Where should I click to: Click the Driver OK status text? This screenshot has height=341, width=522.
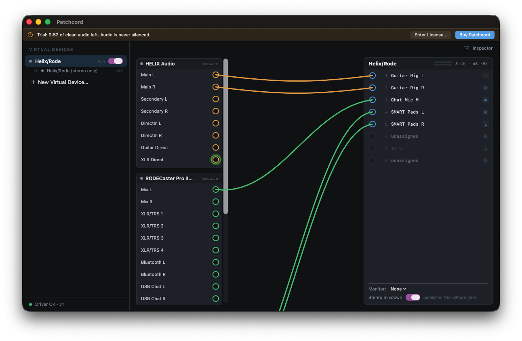49,304
